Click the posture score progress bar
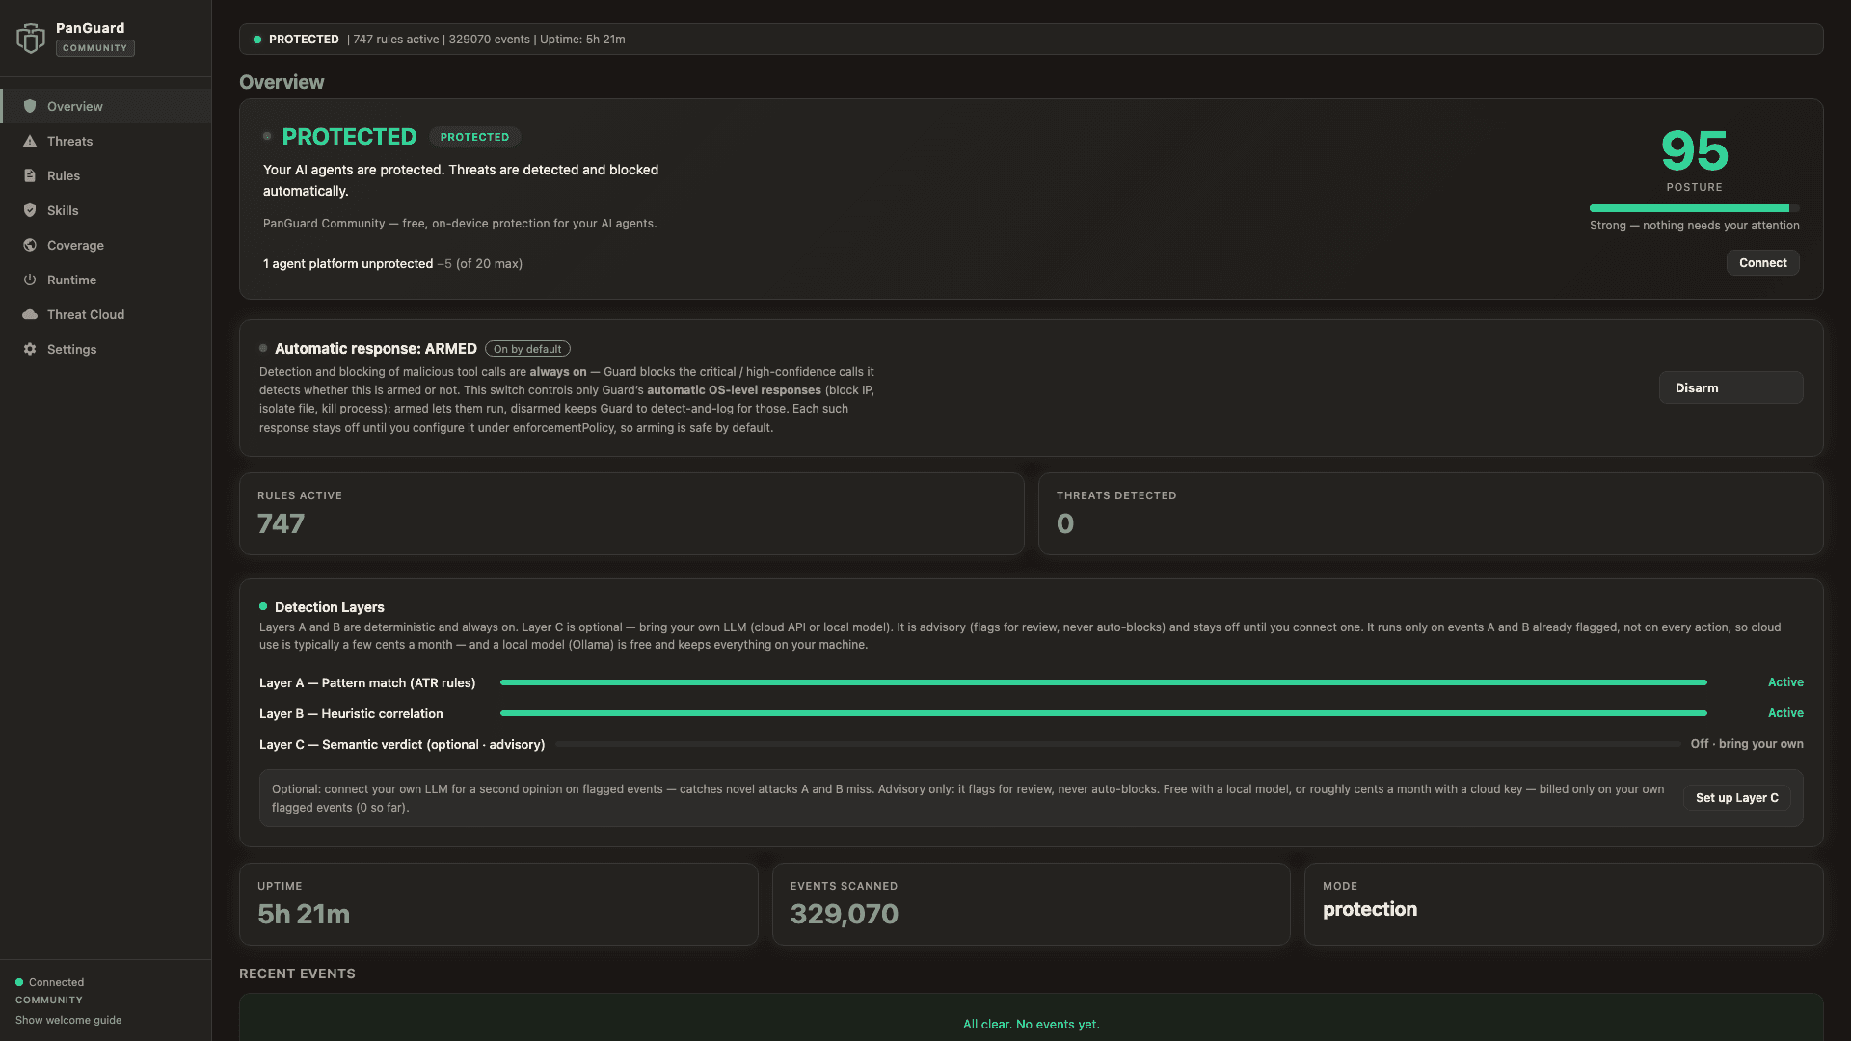 tap(1694, 208)
